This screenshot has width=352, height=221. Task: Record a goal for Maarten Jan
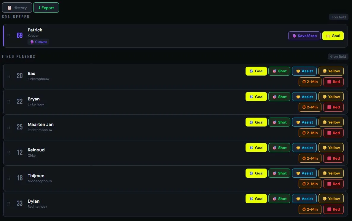[256, 122]
